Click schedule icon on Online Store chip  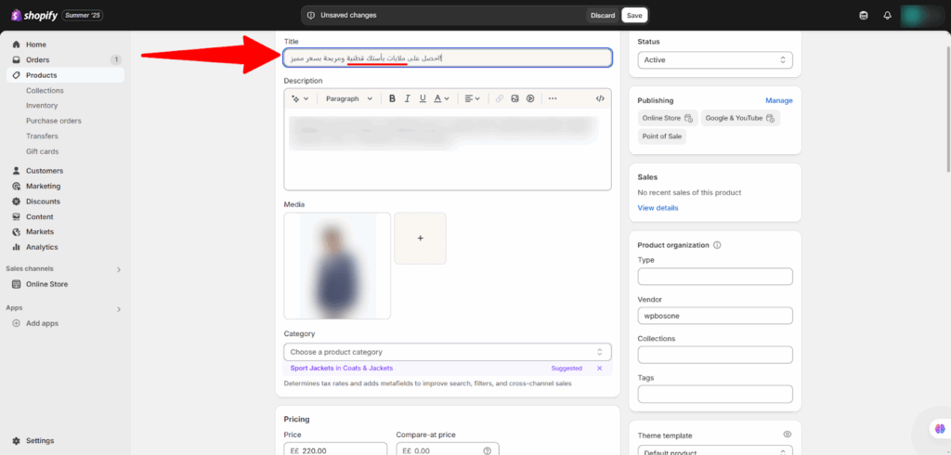[688, 118]
